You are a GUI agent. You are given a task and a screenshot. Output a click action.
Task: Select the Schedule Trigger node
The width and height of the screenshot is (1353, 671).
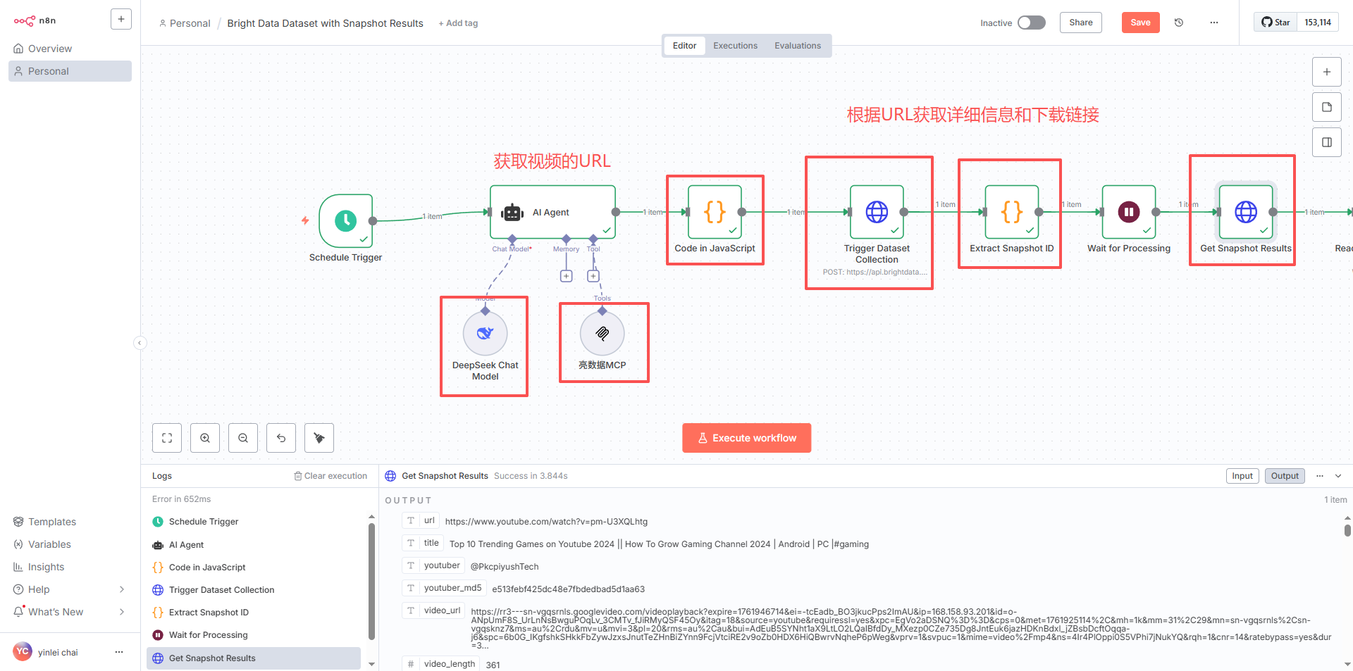pos(345,221)
